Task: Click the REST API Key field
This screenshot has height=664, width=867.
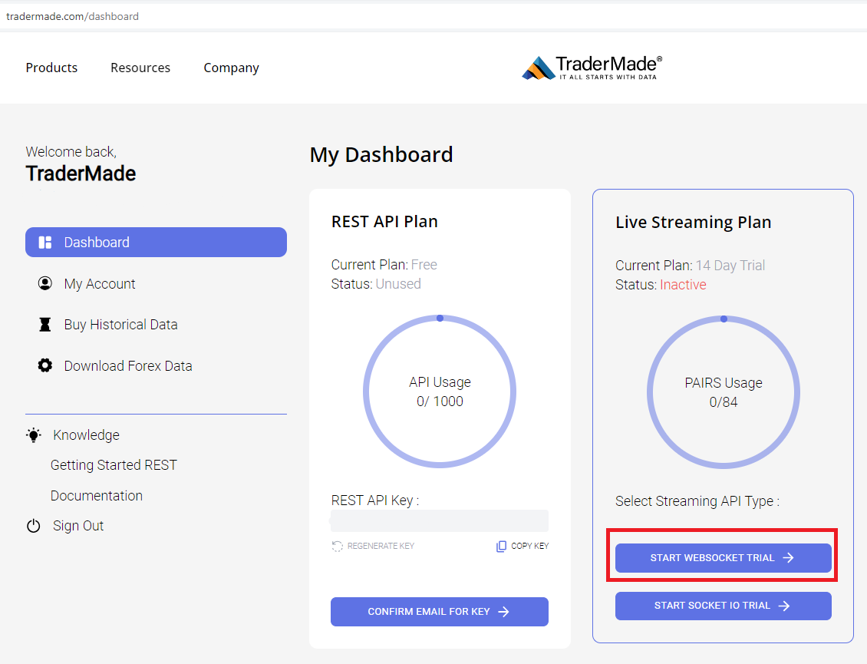Action: pos(440,520)
